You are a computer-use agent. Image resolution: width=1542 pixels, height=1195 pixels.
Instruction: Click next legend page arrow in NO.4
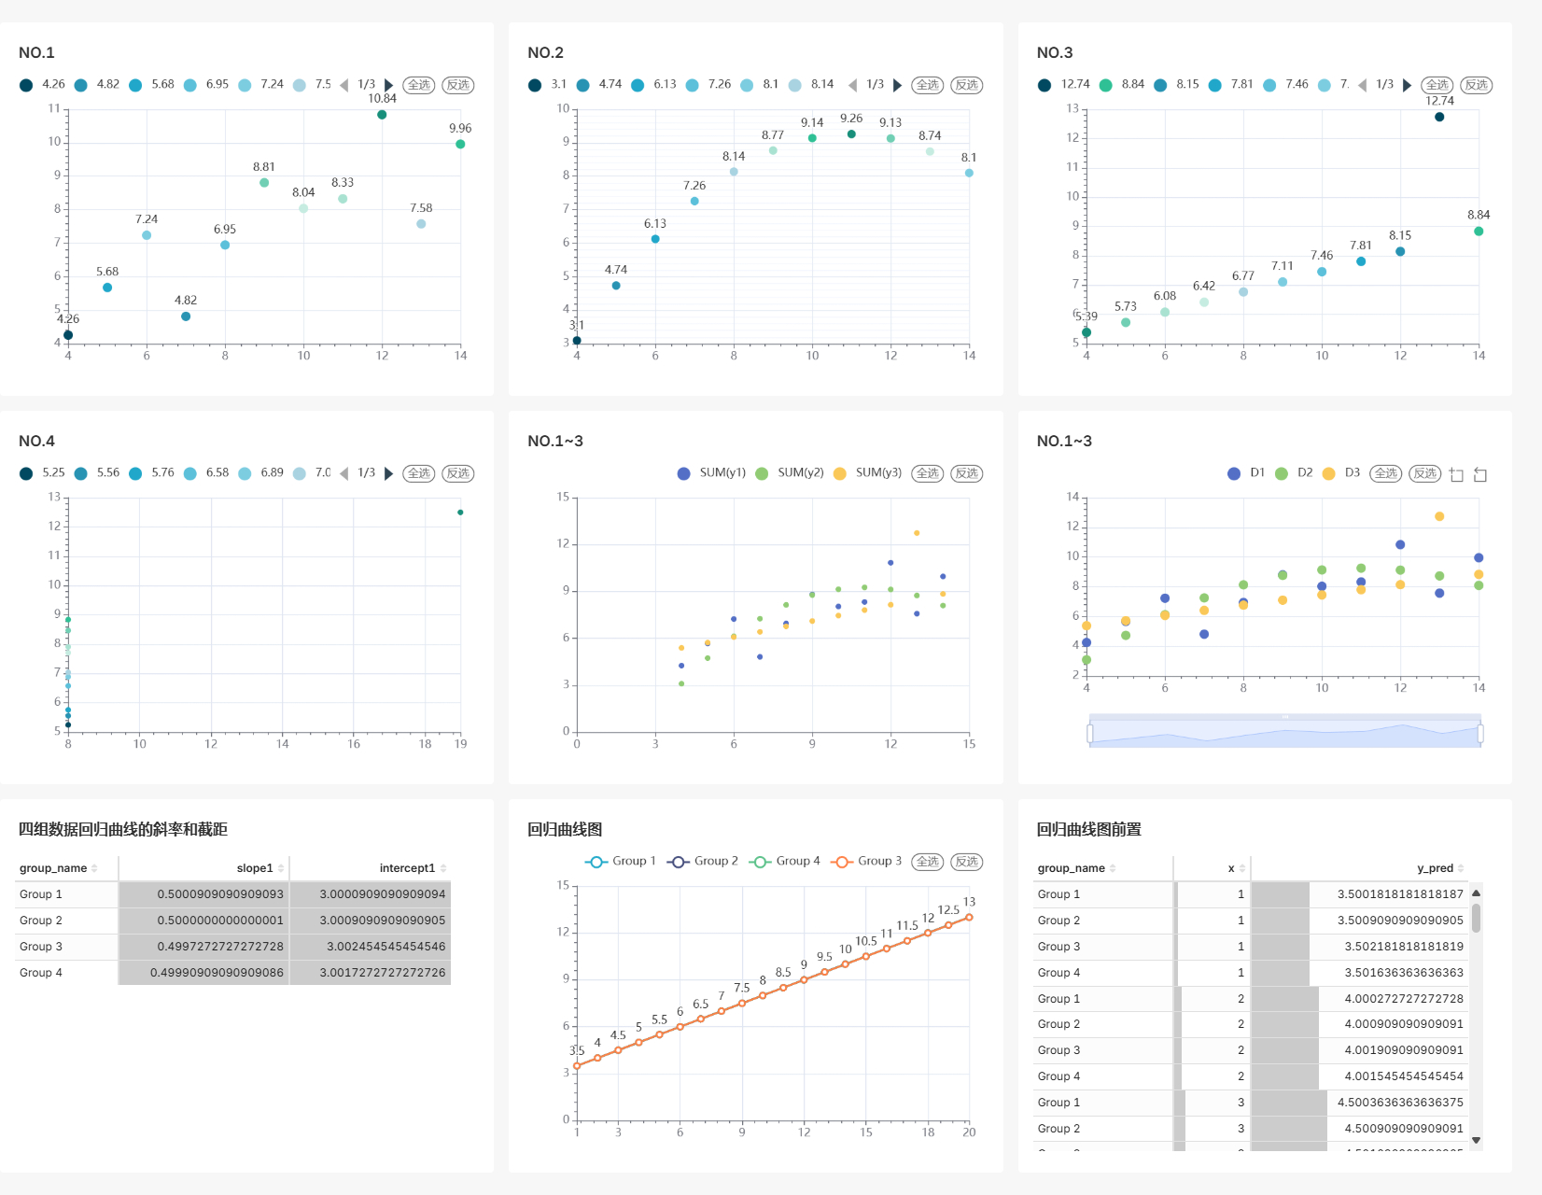[389, 473]
